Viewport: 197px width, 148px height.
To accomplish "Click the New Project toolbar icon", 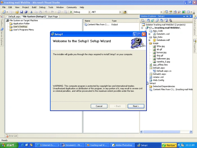I will point(4,12).
